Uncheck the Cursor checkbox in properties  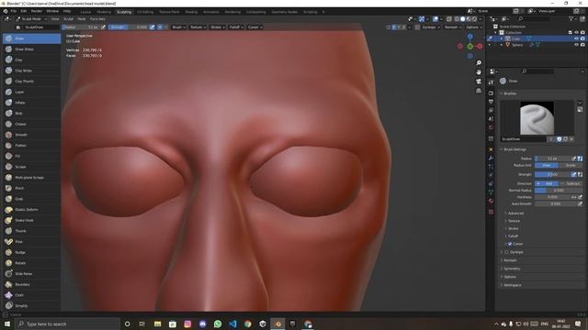click(510, 244)
